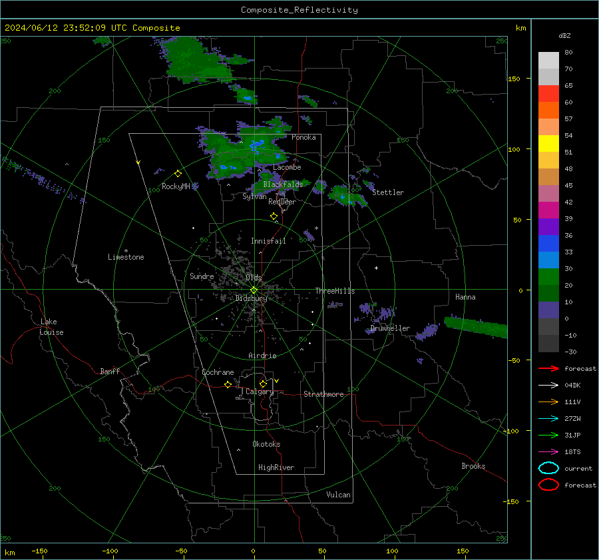Click the Limestone label
Image resolution: width=599 pixels, height=560 pixels.
[126, 257]
